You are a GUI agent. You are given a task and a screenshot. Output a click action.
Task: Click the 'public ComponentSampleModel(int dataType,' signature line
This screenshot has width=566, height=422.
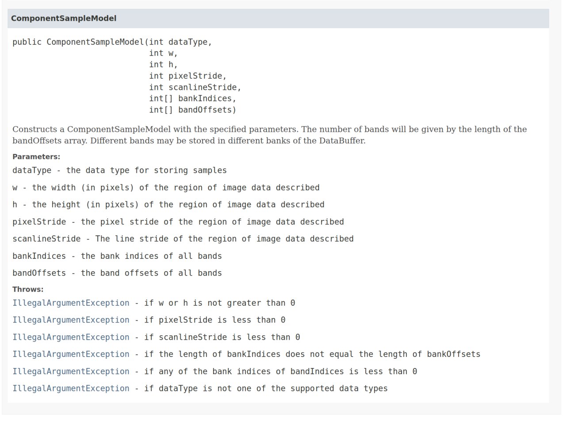pos(112,42)
